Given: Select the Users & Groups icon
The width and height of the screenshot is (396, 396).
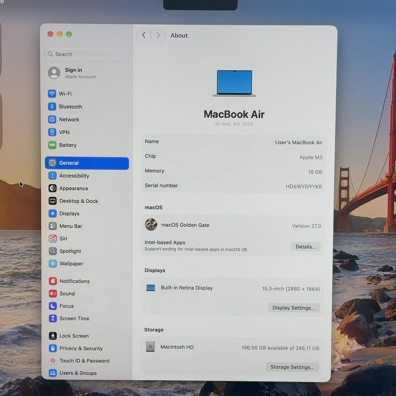Looking at the screenshot, I should pos(53,373).
